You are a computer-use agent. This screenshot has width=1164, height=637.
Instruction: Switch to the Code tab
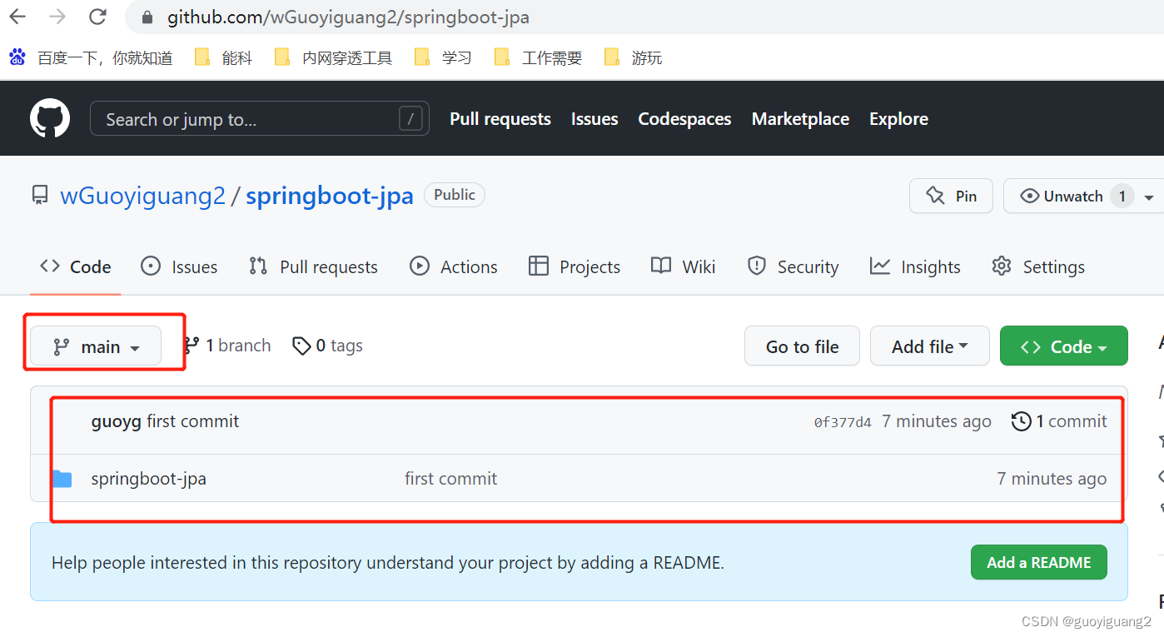point(76,266)
